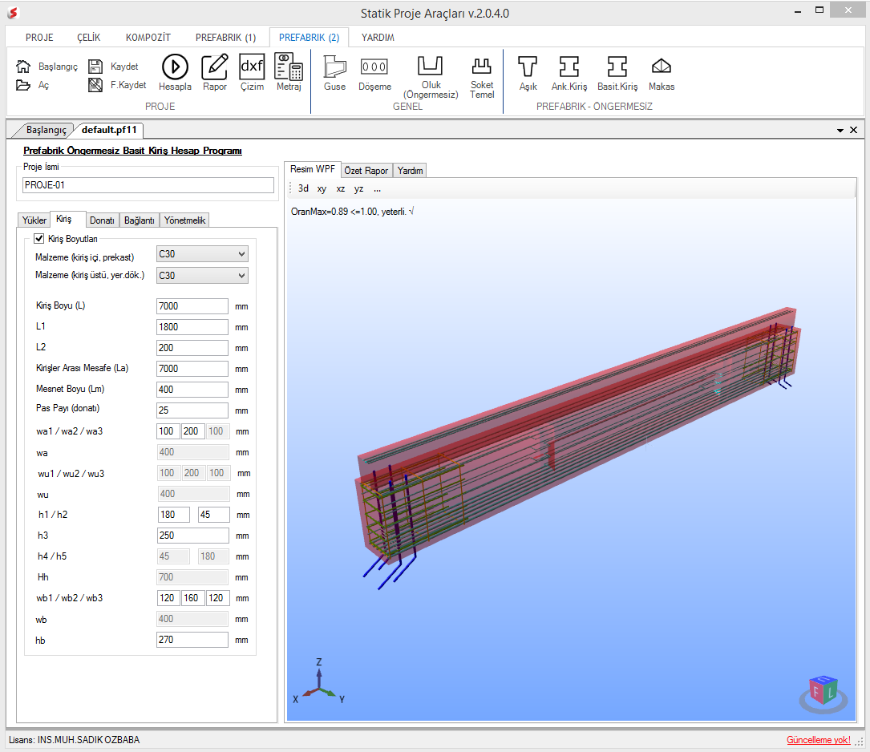Click the Proje İsmi input field

(x=148, y=185)
